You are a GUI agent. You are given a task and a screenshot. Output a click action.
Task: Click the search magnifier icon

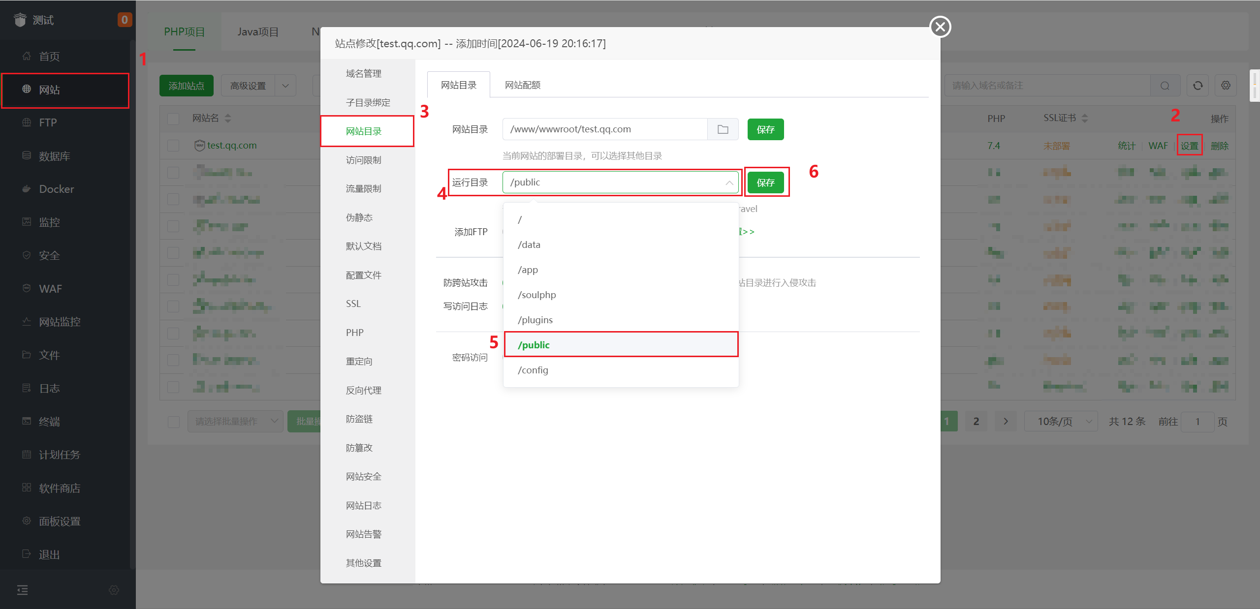point(1165,86)
